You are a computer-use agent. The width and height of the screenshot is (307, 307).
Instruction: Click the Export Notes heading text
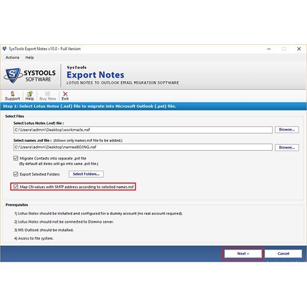tap(95, 75)
